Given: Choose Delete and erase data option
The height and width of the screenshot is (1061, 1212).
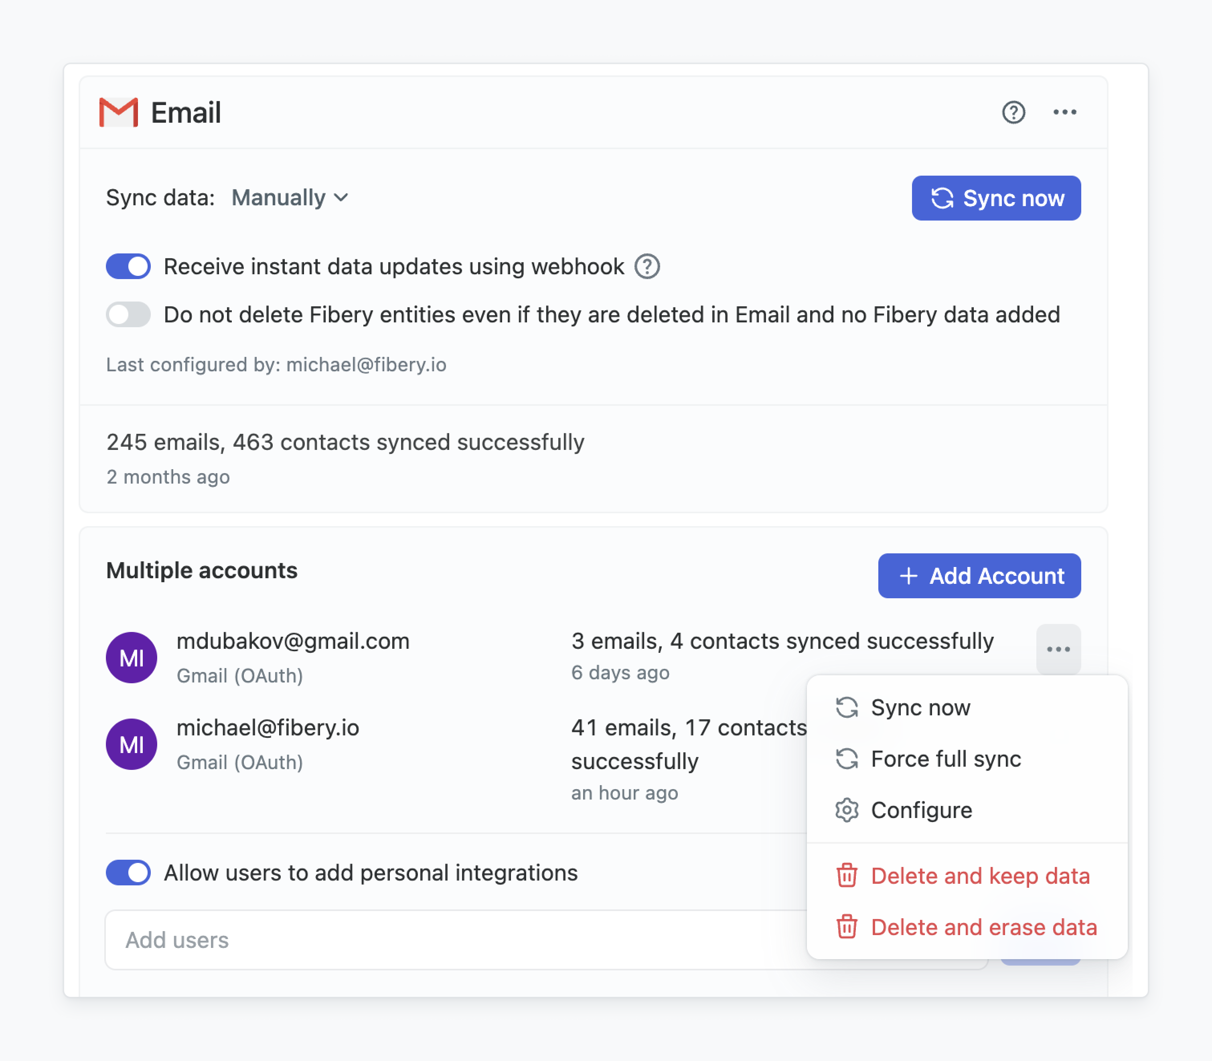Looking at the screenshot, I should pyautogui.click(x=983, y=927).
